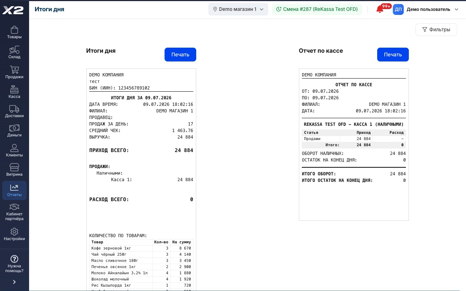
Task: Click the ОСТАТОК НА КОНЕЦ ДНЯ line
Action: (354, 160)
